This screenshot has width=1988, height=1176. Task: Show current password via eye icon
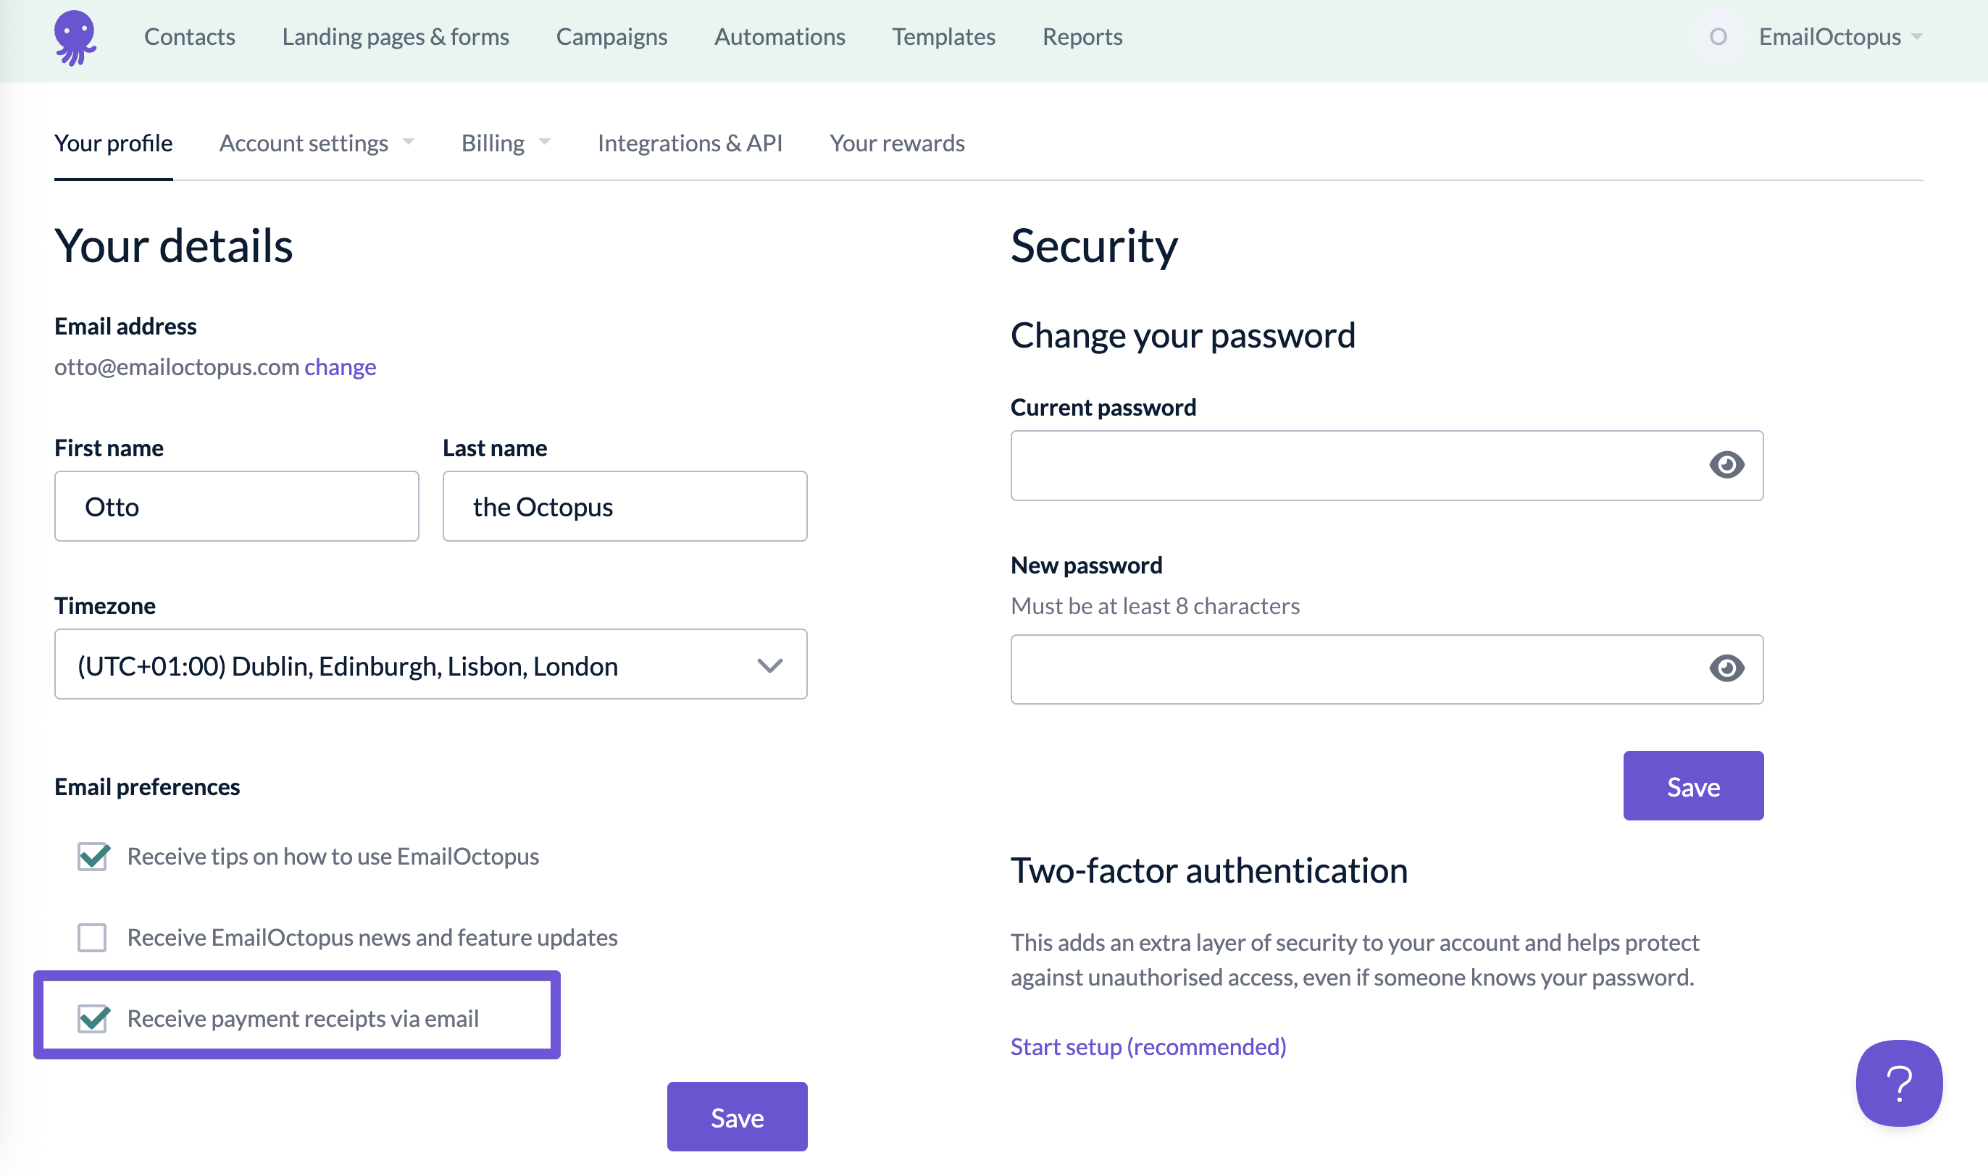pyautogui.click(x=1726, y=464)
